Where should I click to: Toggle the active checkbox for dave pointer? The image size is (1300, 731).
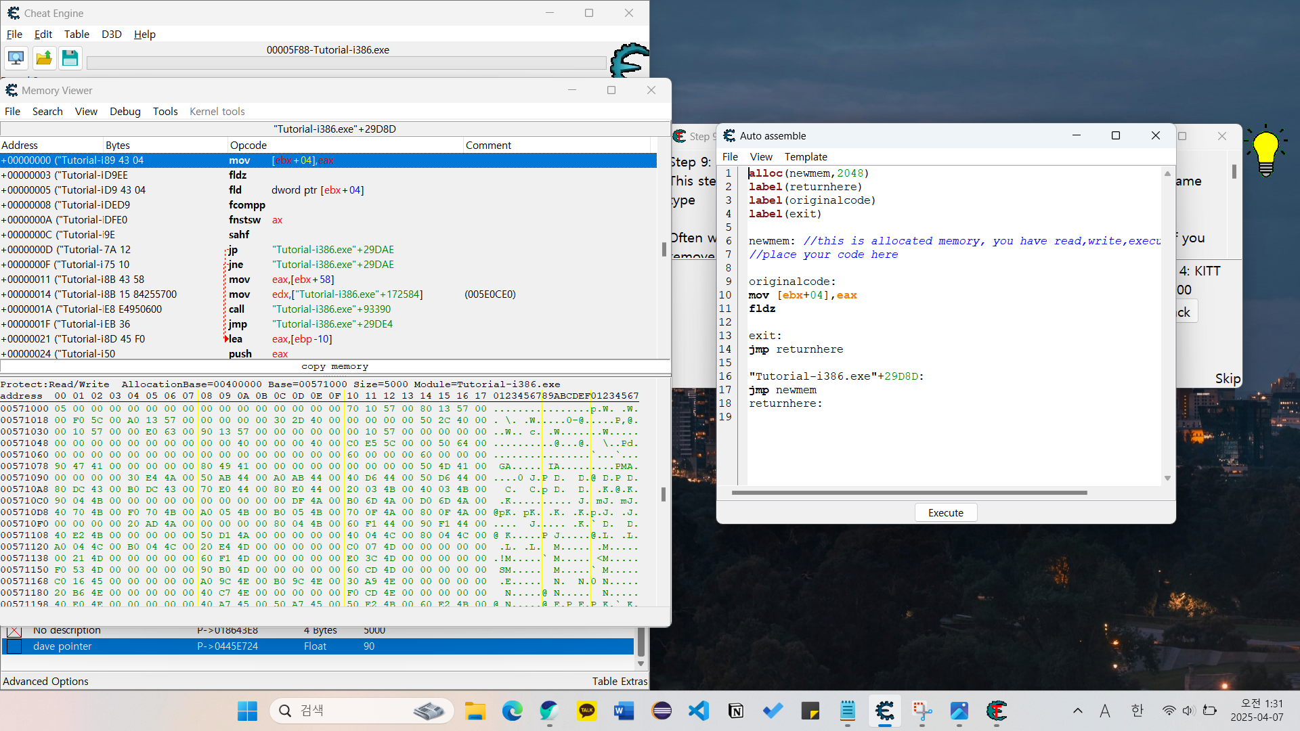[14, 646]
